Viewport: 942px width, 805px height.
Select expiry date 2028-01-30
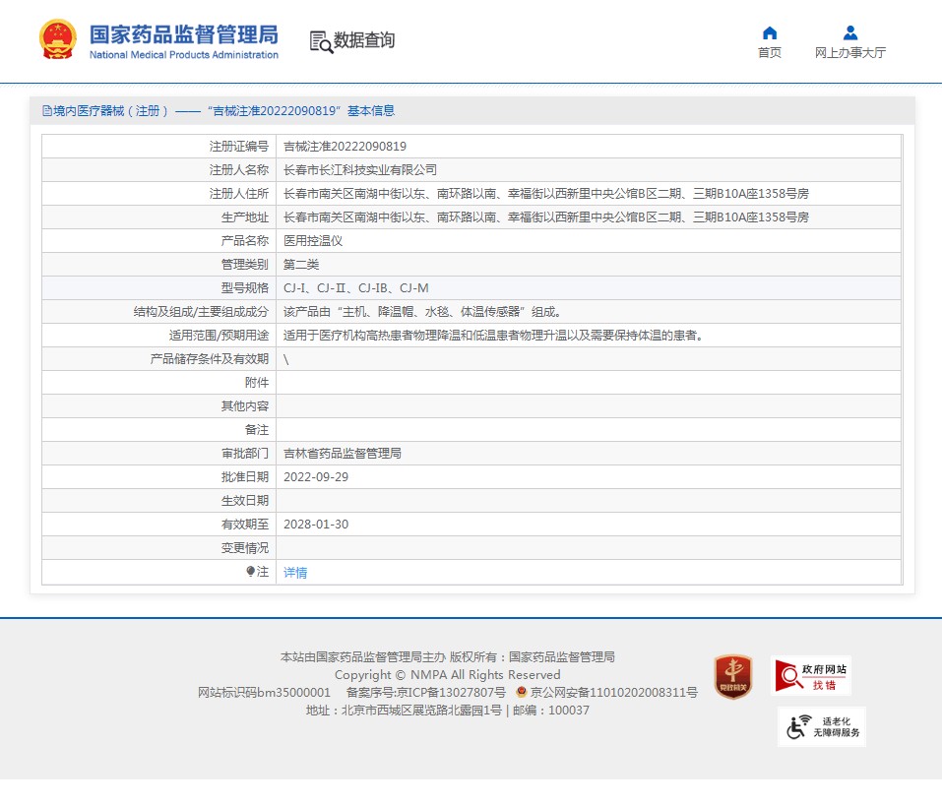click(x=316, y=525)
